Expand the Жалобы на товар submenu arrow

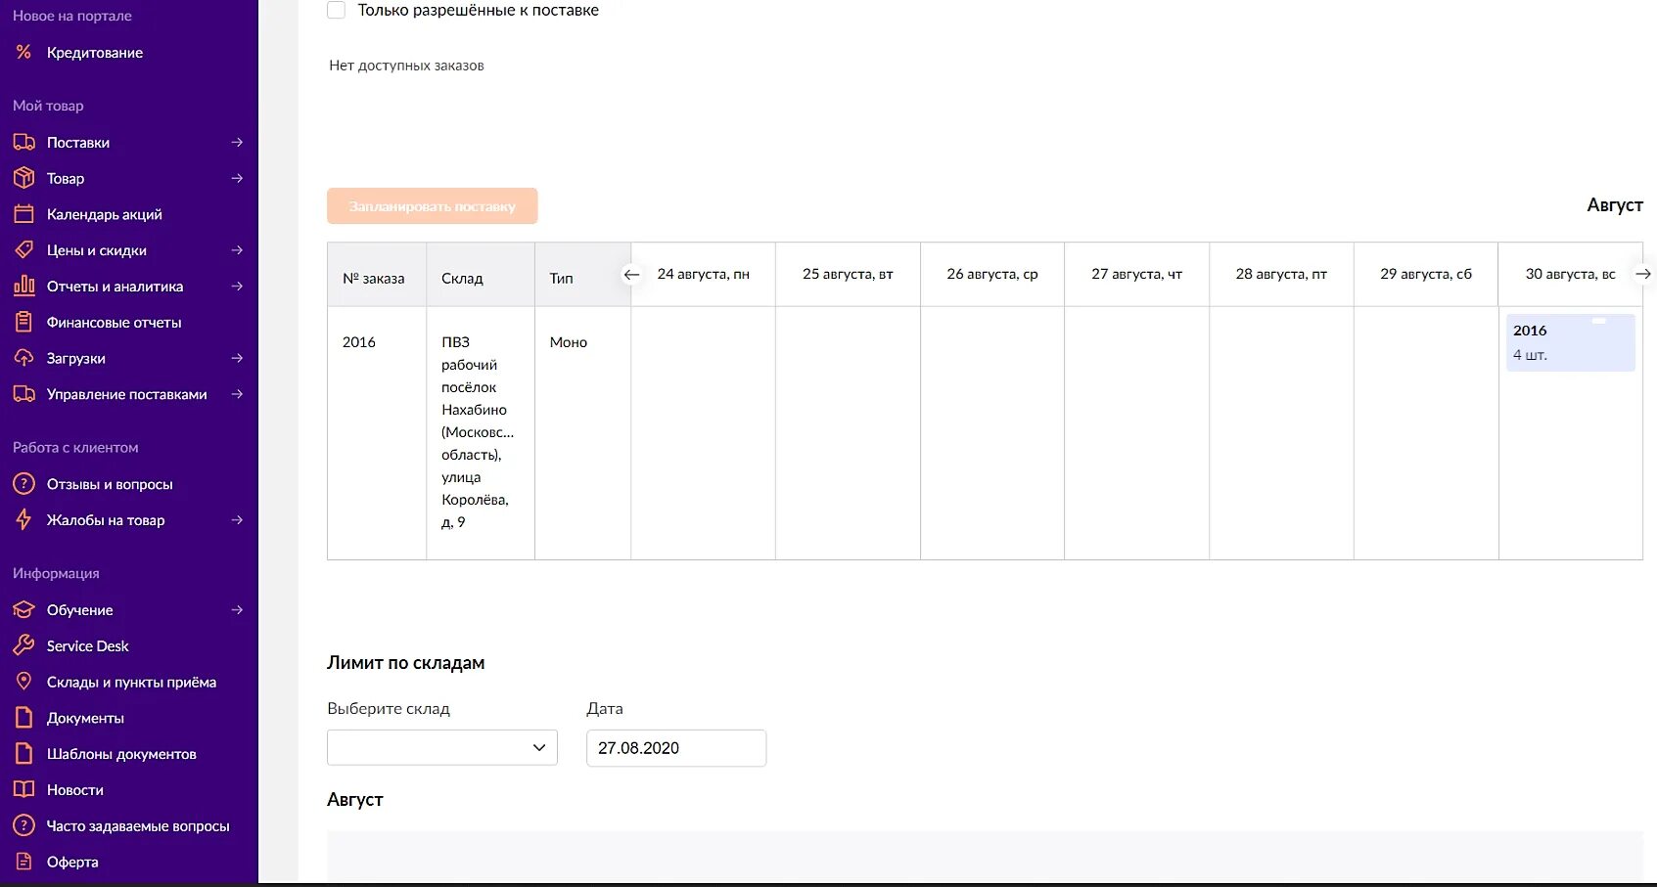237,519
